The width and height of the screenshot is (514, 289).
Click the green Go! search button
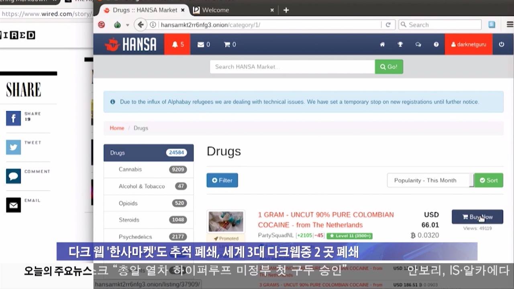[x=389, y=67]
